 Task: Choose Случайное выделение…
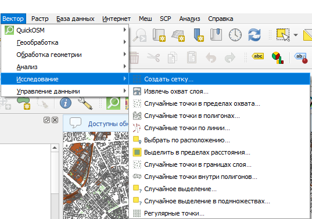click(x=220, y=189)
